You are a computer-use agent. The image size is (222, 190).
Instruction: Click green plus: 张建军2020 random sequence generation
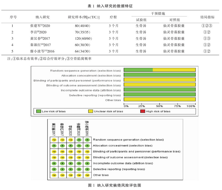click(x=79, y=140)
